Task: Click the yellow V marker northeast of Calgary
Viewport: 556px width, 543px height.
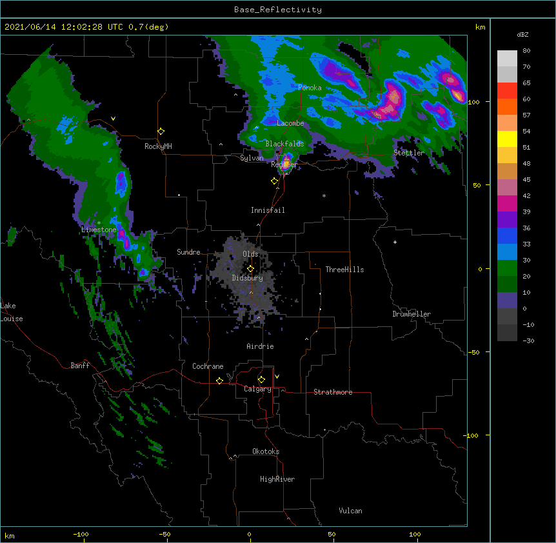Action: (277, 377)
